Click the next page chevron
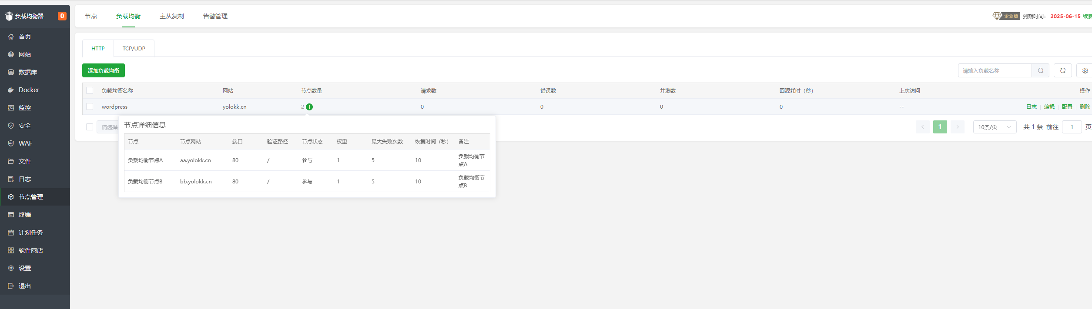The width and height of the screenshot is (1092, 309). (958, 127)
